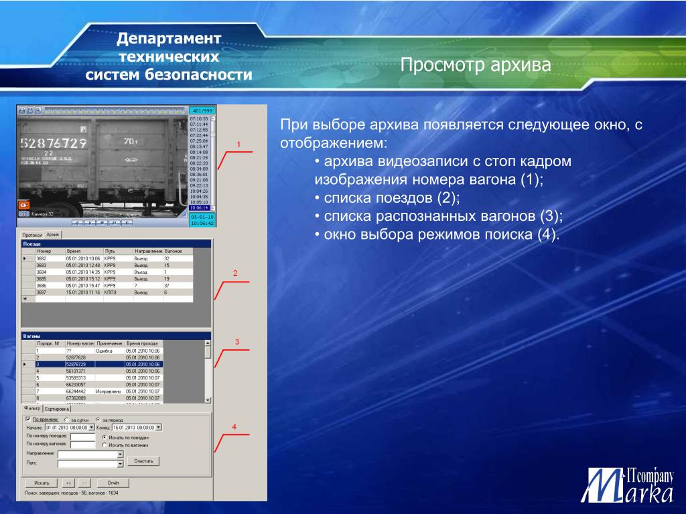686x514 pixels.
Task: Click the Отчёт report button
Action: (x=113, y=483)
